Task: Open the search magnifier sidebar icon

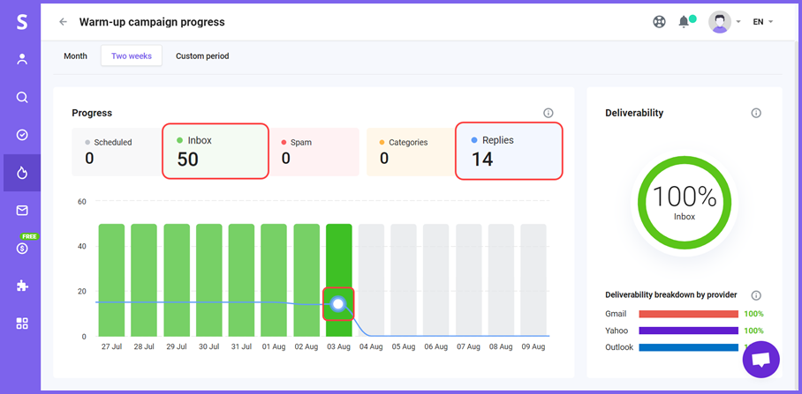Action: tap(21, 97)
